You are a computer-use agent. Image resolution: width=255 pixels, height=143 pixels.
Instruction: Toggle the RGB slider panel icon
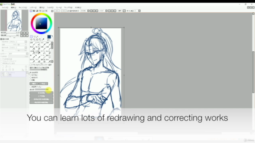point(34,11)
